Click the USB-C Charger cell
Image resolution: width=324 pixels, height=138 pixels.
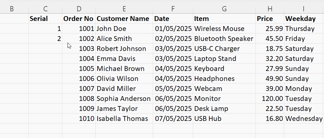(224, 49)
